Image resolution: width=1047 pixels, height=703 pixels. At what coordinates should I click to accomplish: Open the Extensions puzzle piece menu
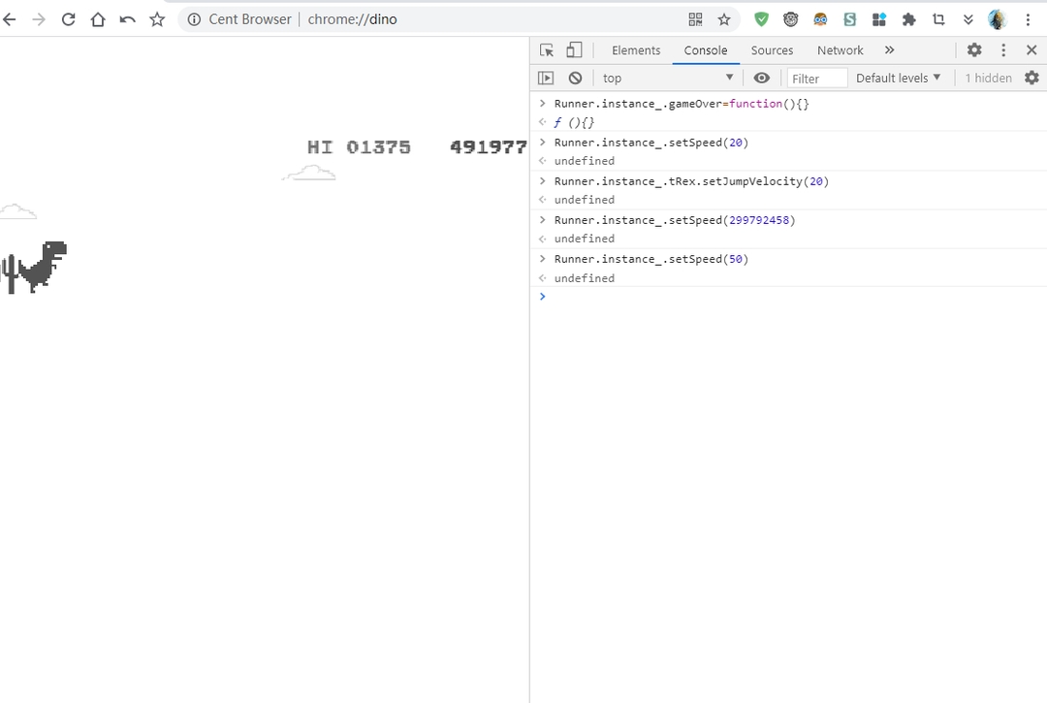pos(908,19)
